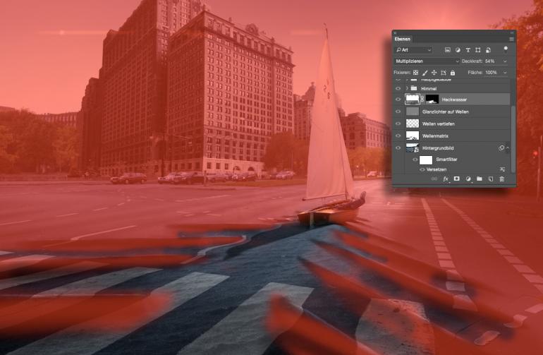Viewport: 543px width, 355px height.
Task: Select the Heckwasser layer thumbnail
Action: (413, 99)
